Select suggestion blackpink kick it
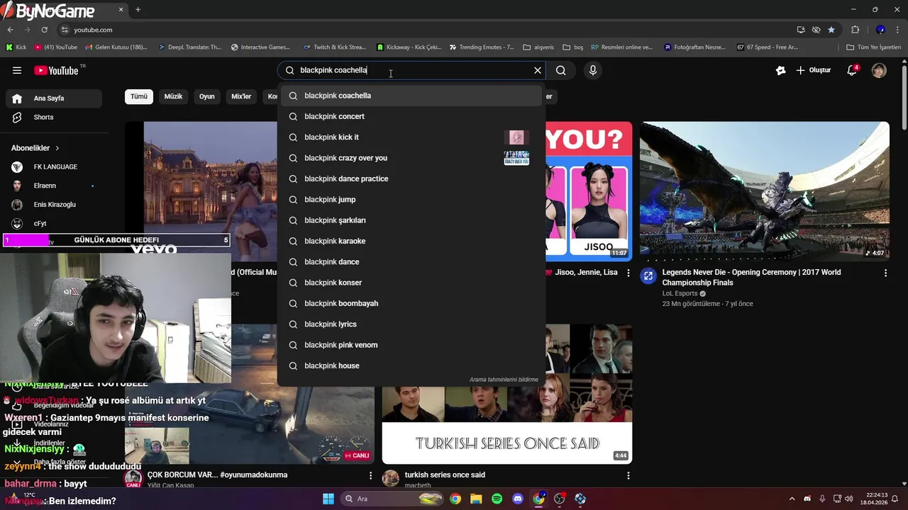 [x=411, y=137]
